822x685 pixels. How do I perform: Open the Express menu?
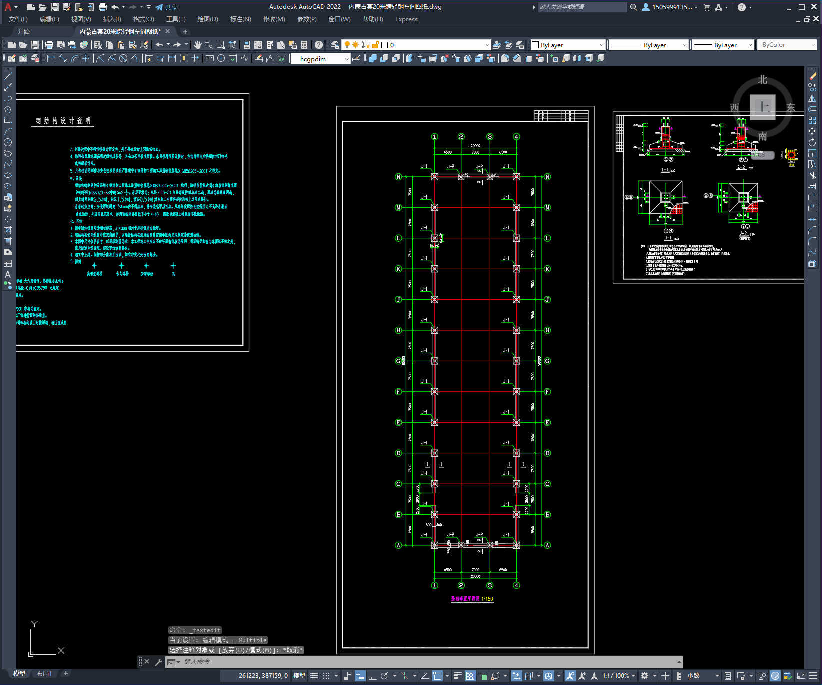(406, 19)
